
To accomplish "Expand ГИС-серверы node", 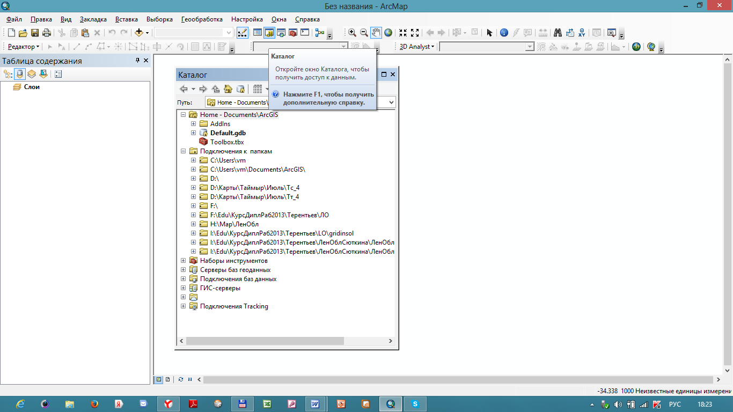I will coord(183,288).
